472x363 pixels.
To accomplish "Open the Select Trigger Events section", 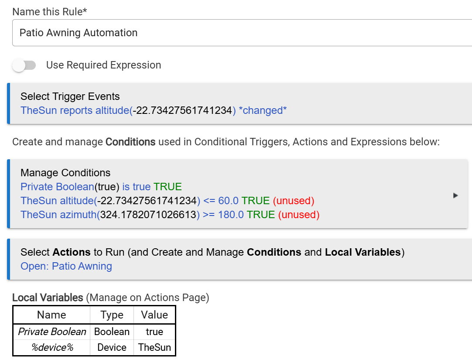I will coord(70,96).
